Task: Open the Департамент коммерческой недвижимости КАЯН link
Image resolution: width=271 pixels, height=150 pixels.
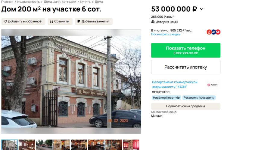Action: [175, 84]
